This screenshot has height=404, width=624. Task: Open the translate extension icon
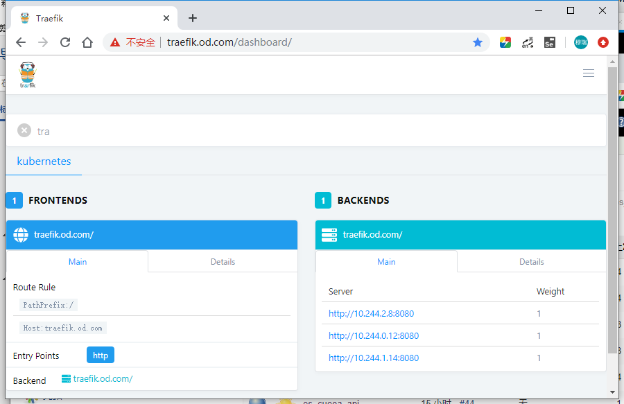pos(528,42)
